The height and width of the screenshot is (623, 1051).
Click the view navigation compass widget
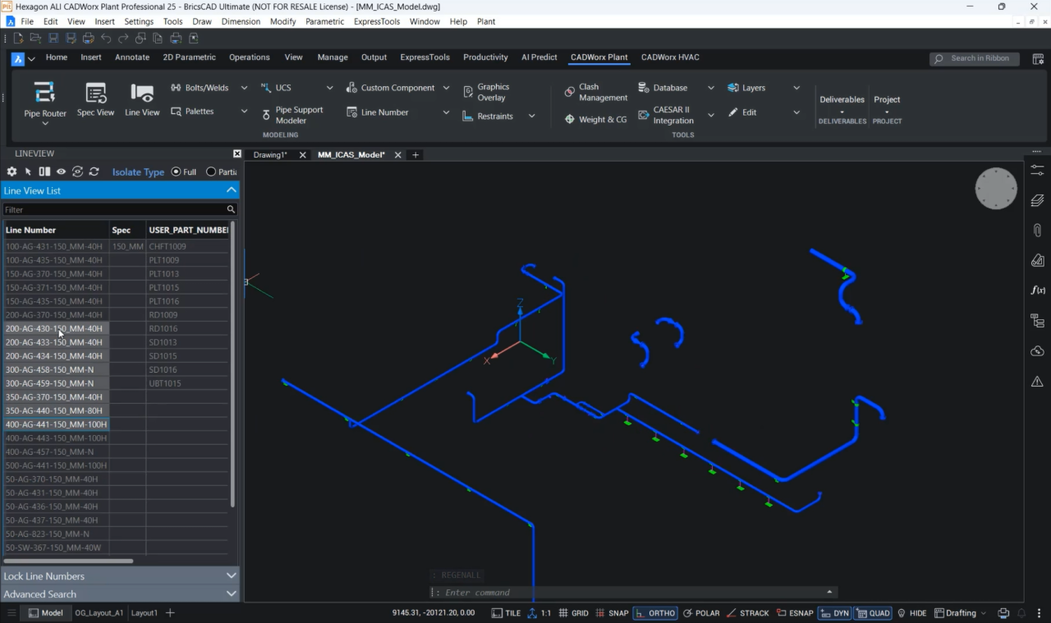tap(996, 189)
